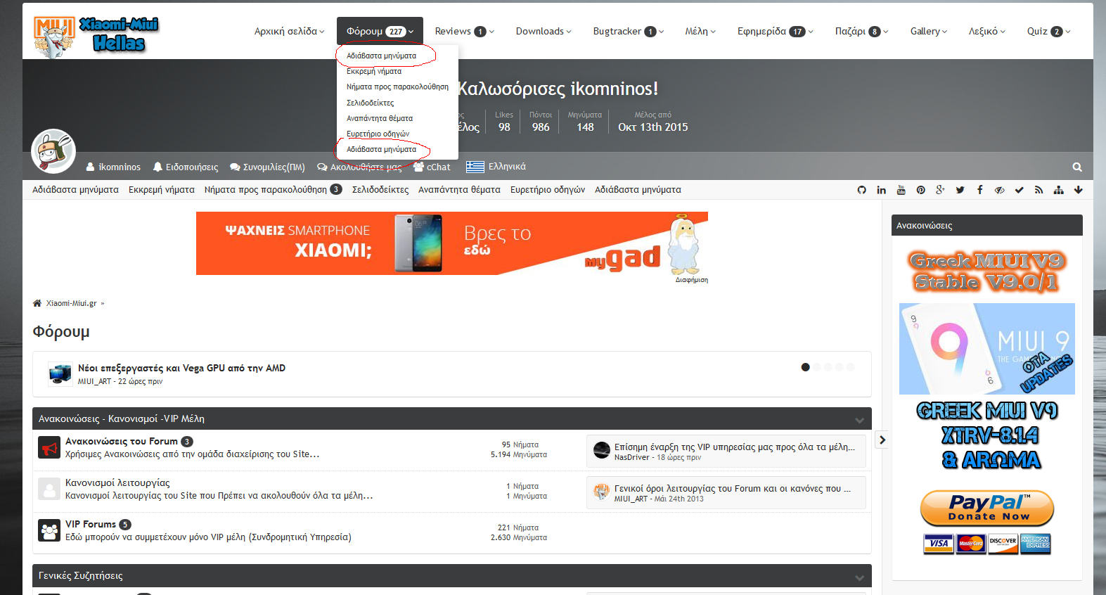
Task: Select Εκκρεμή νήματα in the dropdown menu
Action: pos(373,71)
